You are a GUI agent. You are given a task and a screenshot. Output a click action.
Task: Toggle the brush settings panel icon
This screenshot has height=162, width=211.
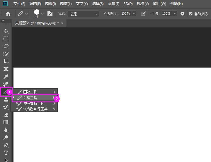pos(50,14)
